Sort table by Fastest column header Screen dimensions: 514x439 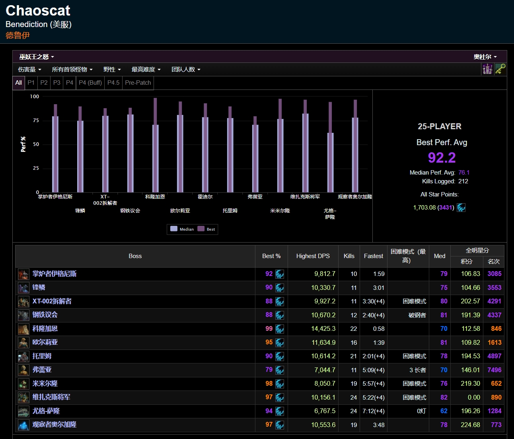[373, 256]
